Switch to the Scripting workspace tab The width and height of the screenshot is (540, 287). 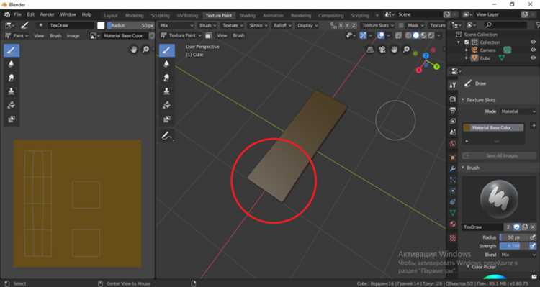pos(360,16)
